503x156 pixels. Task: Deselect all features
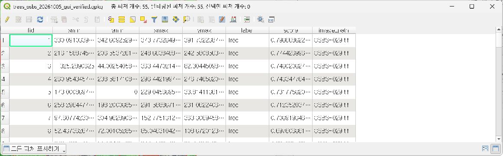[x=143, y=19]
